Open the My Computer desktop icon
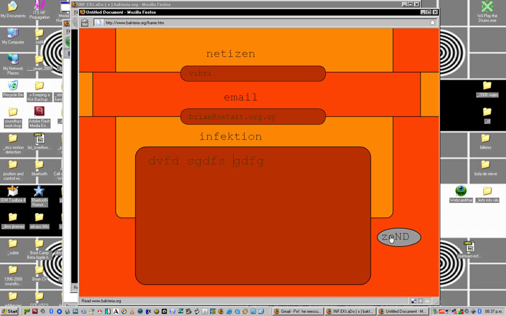The image size is (506, 316). click(13, 33)
